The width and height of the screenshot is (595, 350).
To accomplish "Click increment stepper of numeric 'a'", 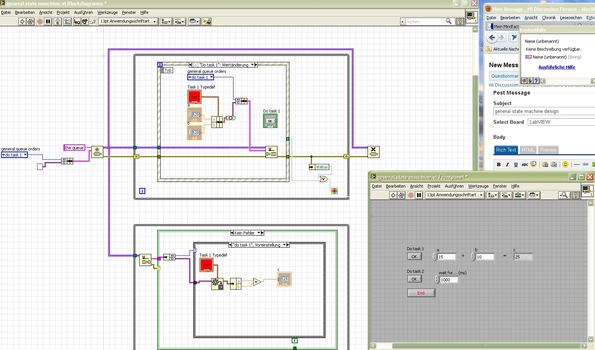I will [x=435, y=255].
